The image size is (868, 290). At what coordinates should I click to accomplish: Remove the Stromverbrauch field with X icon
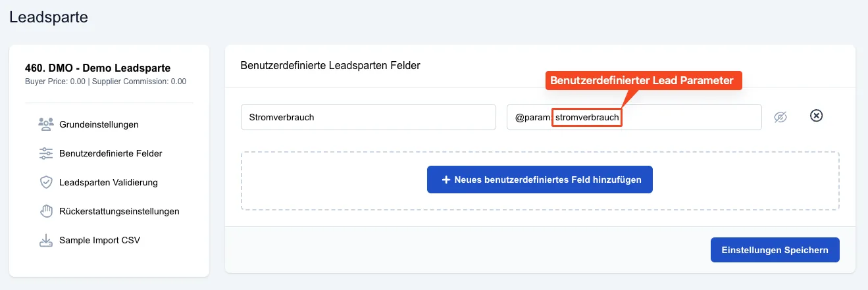pos(816,116)
